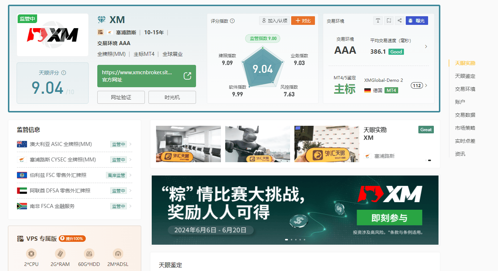Click the VPS 专属版 server icon

point(21,239)
